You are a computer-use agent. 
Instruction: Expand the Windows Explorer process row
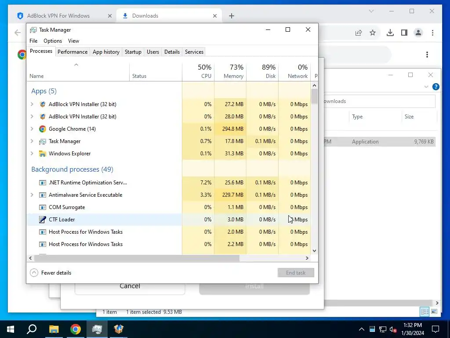32,154
